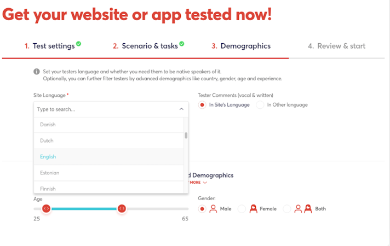
Task: Select the In Site's Language radio button
Action: 202,105
